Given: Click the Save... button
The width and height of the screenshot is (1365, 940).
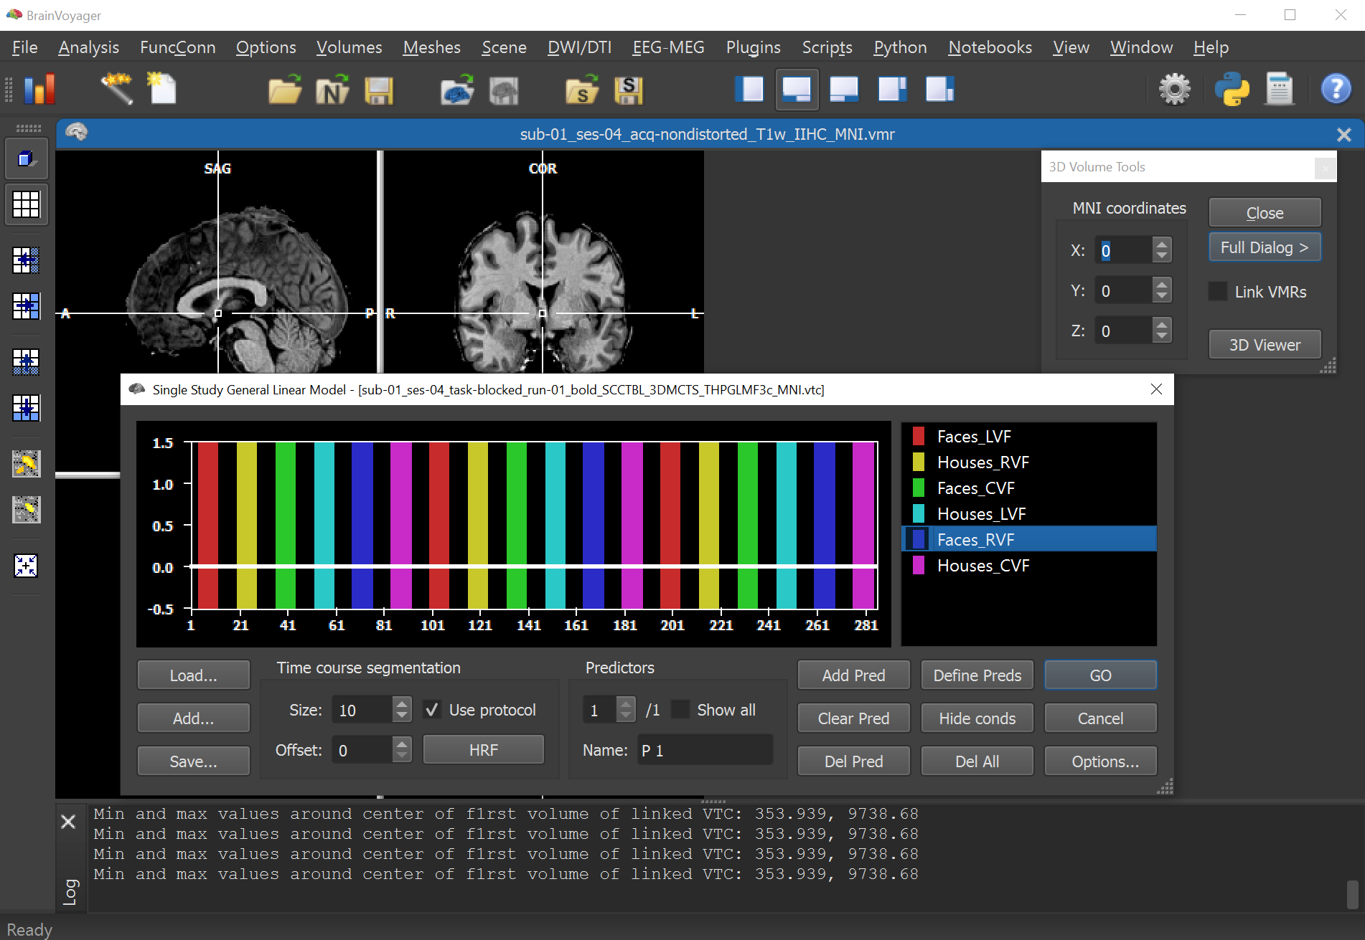Looking at the screenshot, I should (x=193, y=761).
